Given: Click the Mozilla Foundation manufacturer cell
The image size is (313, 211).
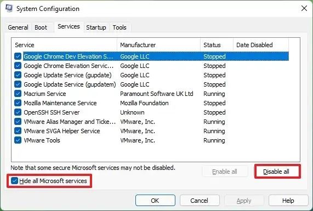Looking at the screenshot, I should pos(144,103).
